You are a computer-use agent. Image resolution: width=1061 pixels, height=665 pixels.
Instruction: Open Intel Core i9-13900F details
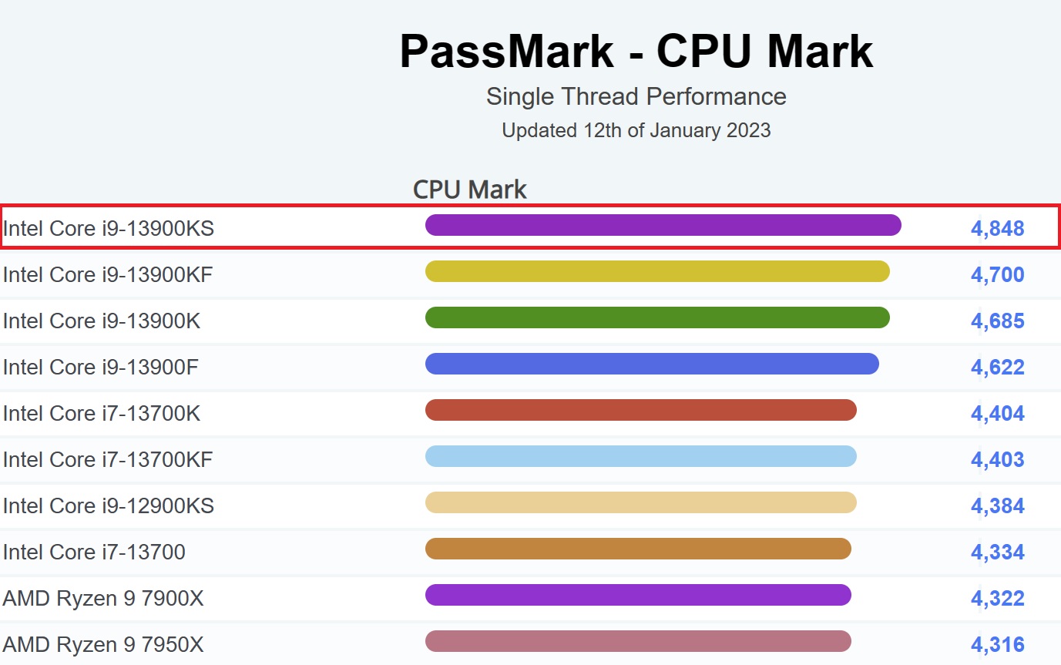click(101, 368)
